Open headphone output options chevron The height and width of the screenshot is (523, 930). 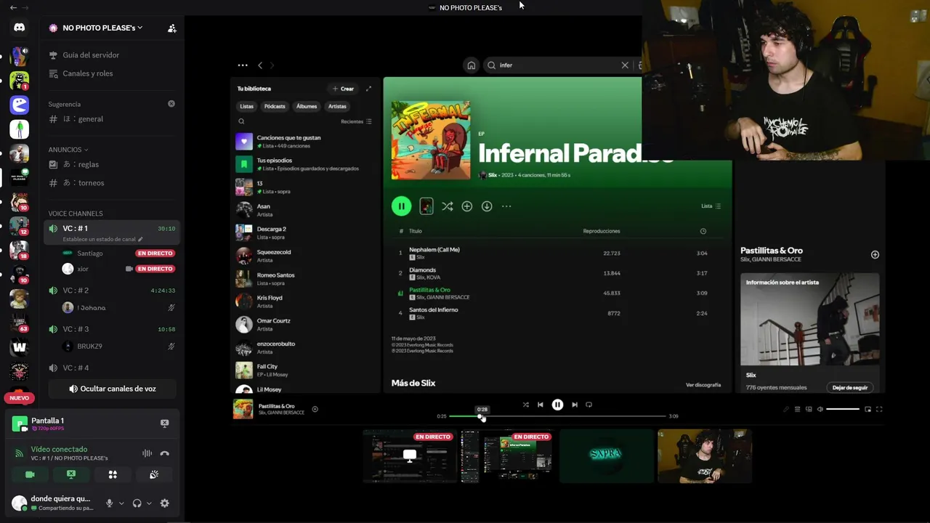(149, 503)
